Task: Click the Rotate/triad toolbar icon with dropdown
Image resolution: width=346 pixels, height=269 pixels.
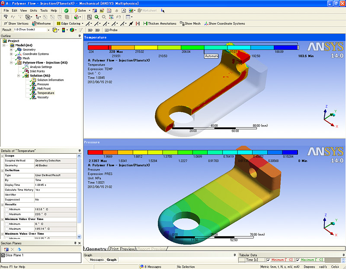Action: 77,17
